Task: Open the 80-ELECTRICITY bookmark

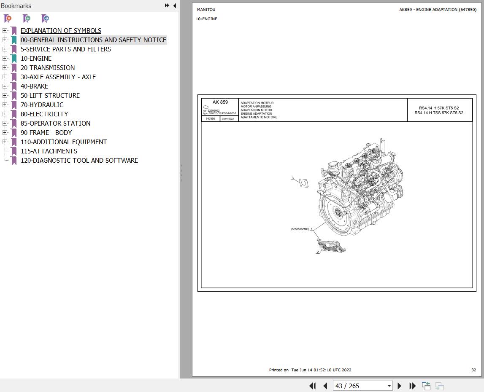Action: 44,114
